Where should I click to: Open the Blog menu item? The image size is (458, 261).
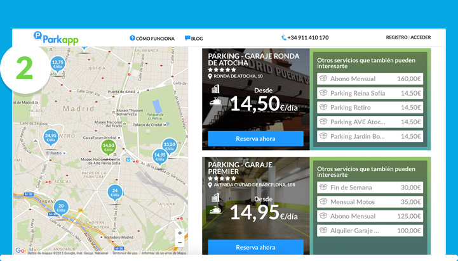point(194,38)
